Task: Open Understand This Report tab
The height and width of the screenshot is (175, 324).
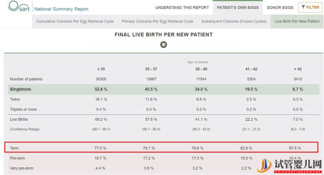Action: pos(182,8)
